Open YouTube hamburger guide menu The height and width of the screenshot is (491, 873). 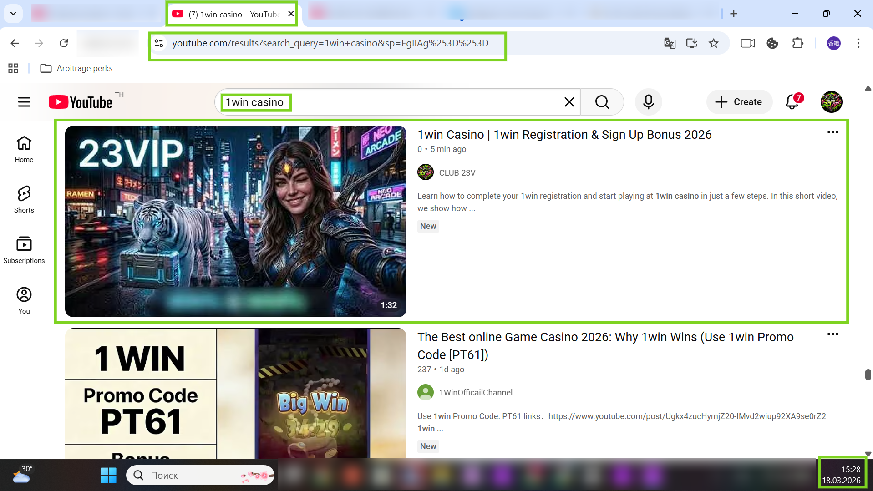[24, 102]
